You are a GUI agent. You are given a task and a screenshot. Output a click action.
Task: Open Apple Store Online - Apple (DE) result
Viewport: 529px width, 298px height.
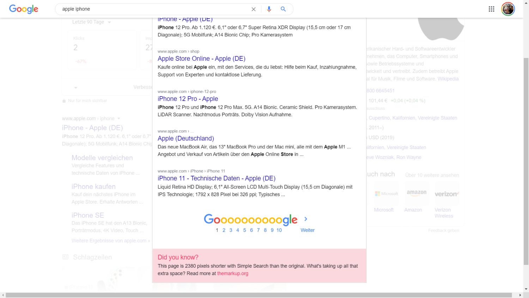click(201, 59)
